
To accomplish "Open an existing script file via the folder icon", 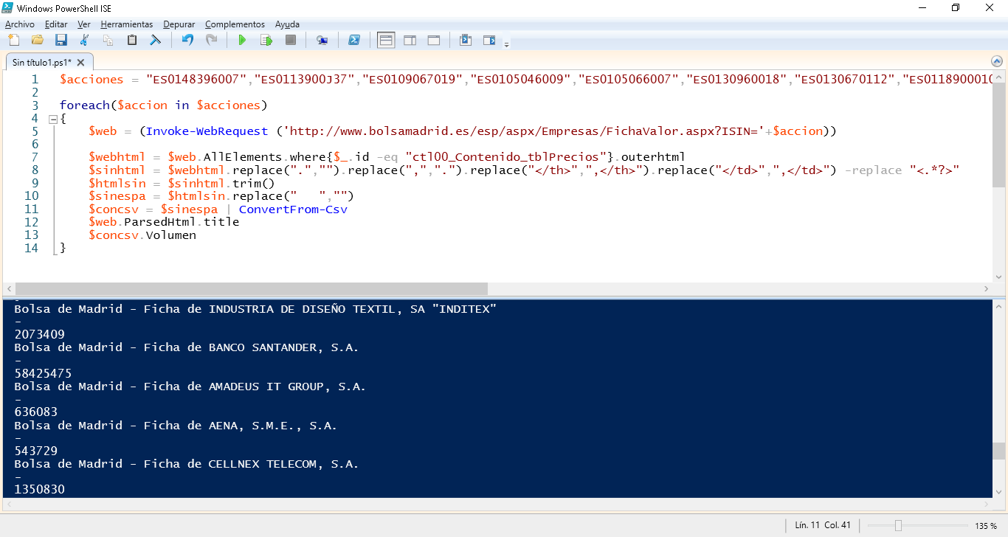I will (38, 41).
